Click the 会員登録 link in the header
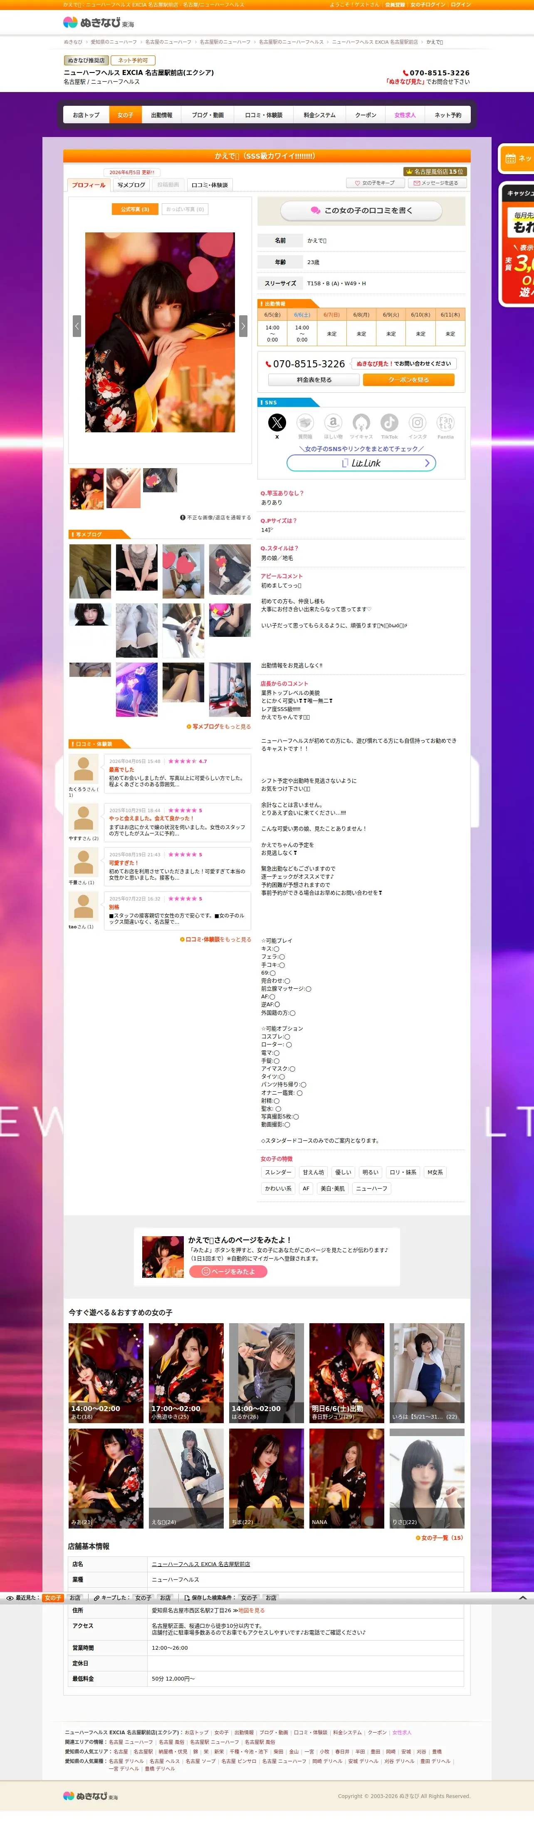The image size is (534, 1823). pos(395,4)
